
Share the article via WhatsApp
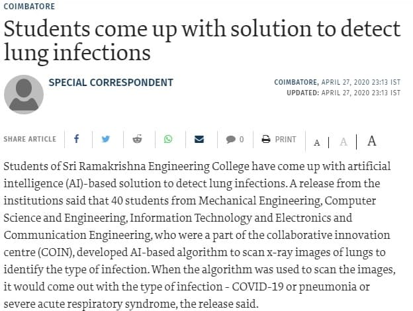(168, 139)
